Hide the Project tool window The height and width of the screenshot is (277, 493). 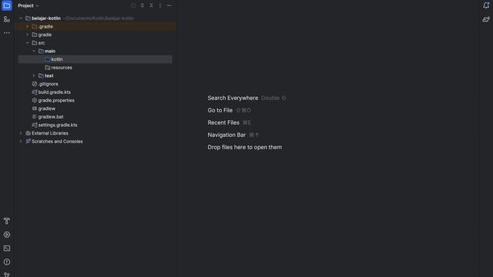169,5
